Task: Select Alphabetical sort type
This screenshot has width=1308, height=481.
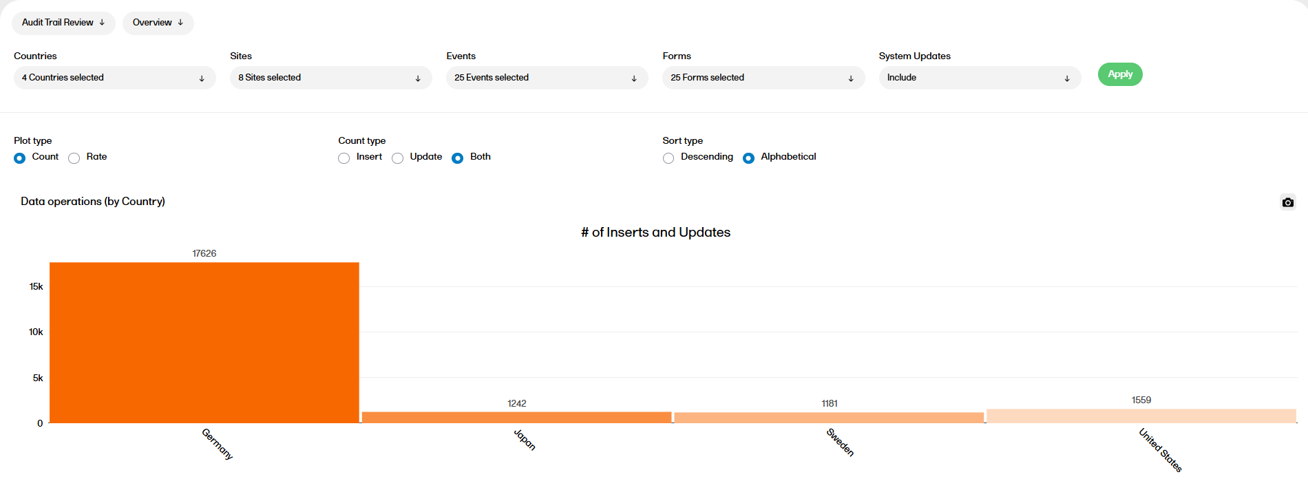Action: click(748, 158)
